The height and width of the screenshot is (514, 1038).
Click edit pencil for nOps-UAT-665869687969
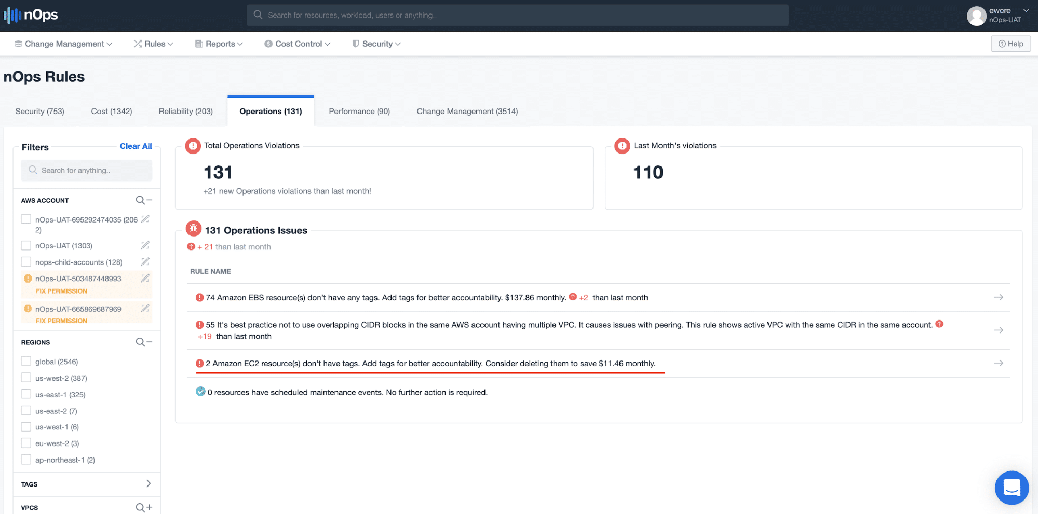point(145,309)
